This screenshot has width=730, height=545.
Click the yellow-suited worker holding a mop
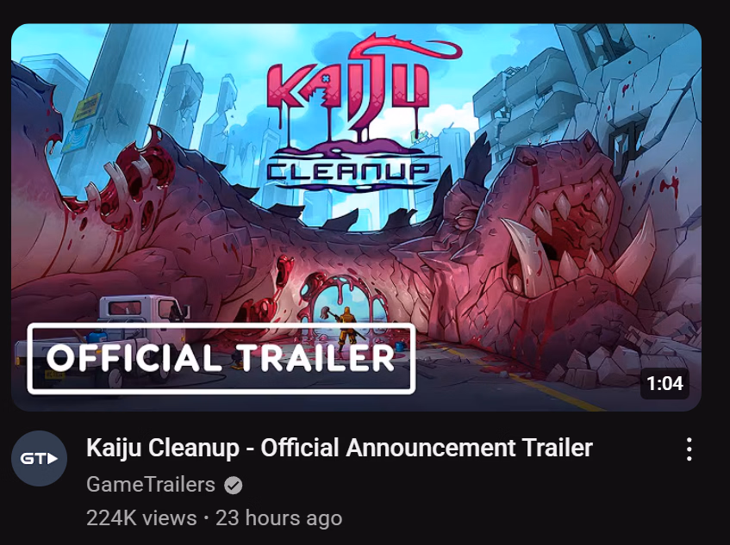(x=345, y=327)
